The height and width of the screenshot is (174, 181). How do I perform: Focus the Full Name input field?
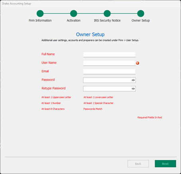[109, 54]
